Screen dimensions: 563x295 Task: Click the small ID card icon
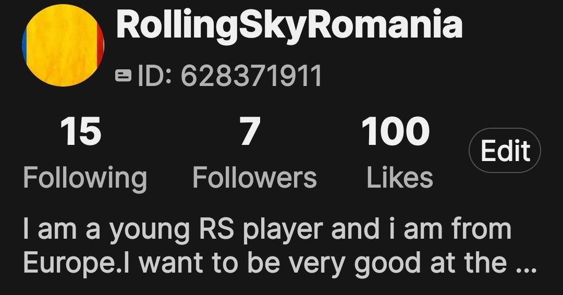(123, 76)
